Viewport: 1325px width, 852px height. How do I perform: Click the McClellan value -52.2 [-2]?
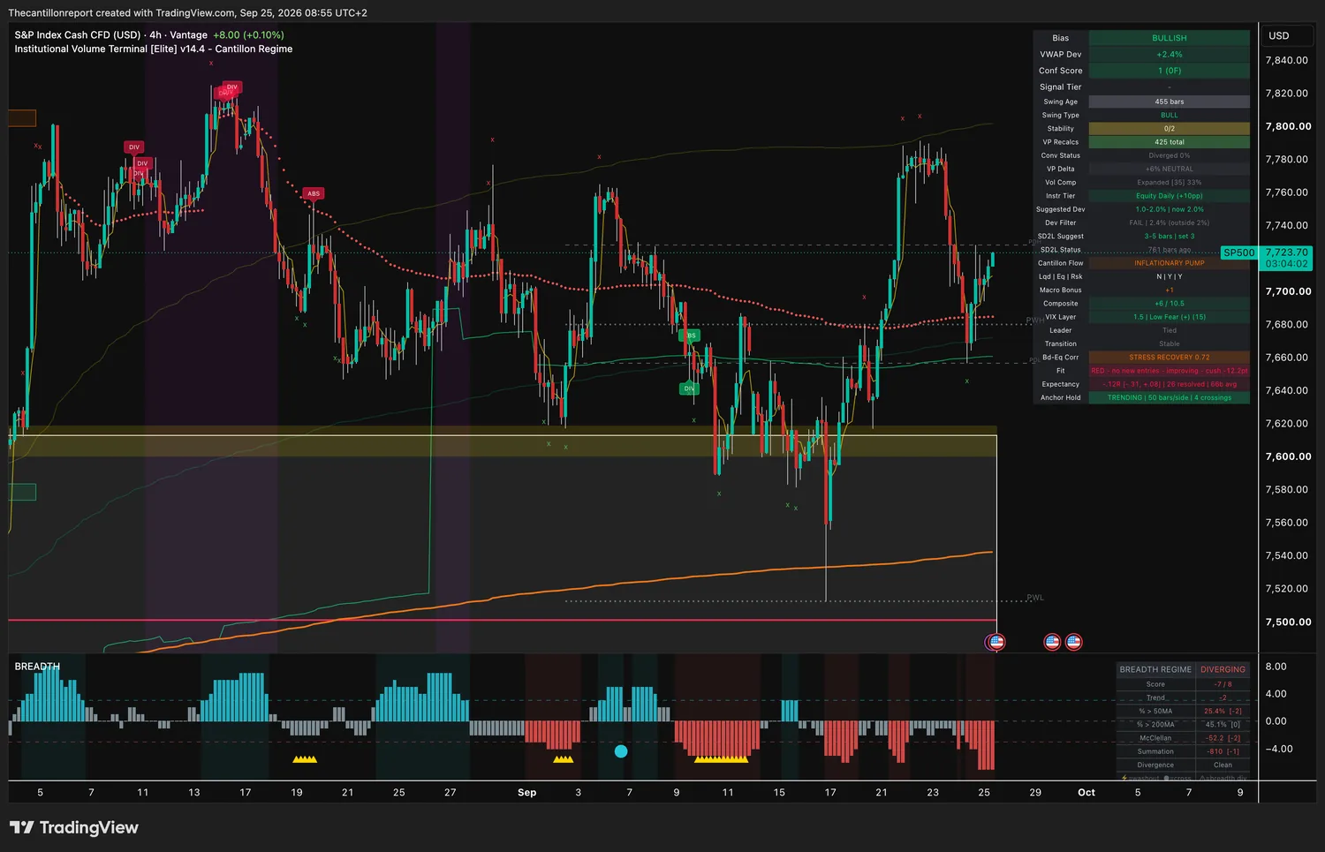[1223, 738]
